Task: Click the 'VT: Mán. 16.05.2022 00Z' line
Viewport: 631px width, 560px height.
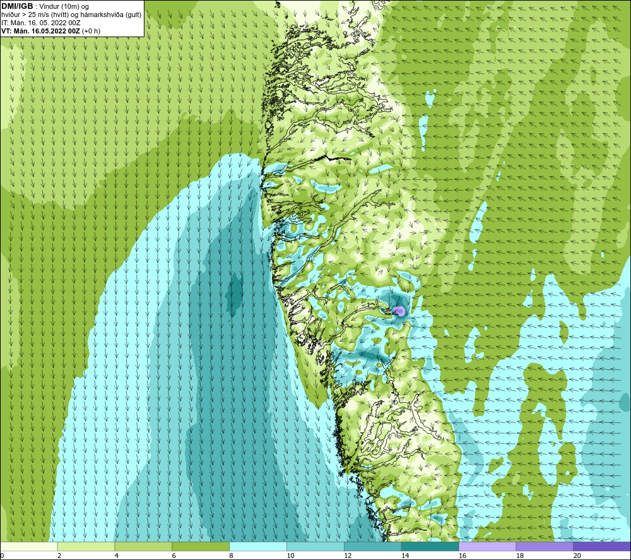Action: tap(40, 31)
